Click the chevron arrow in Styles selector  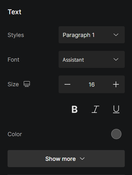[x=116, y=35]
